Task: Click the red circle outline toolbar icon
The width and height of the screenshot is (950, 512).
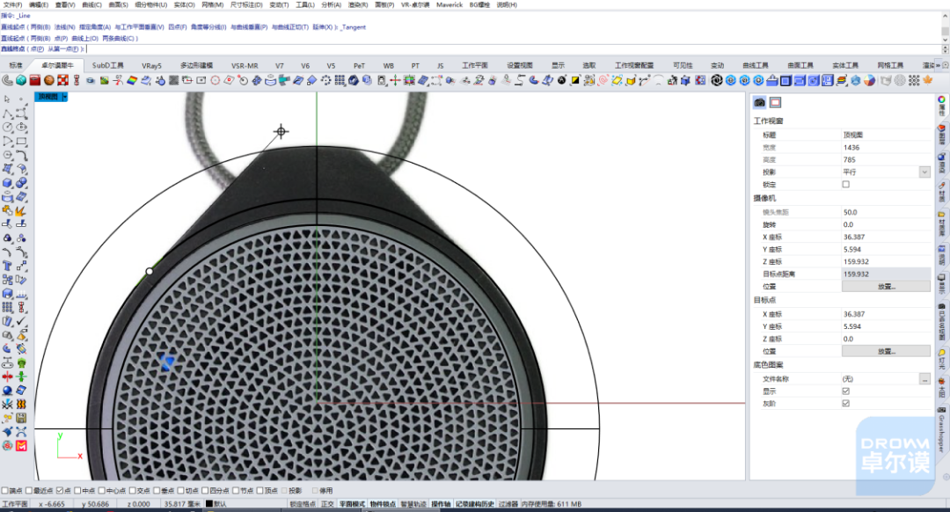Action: (216, 80)
